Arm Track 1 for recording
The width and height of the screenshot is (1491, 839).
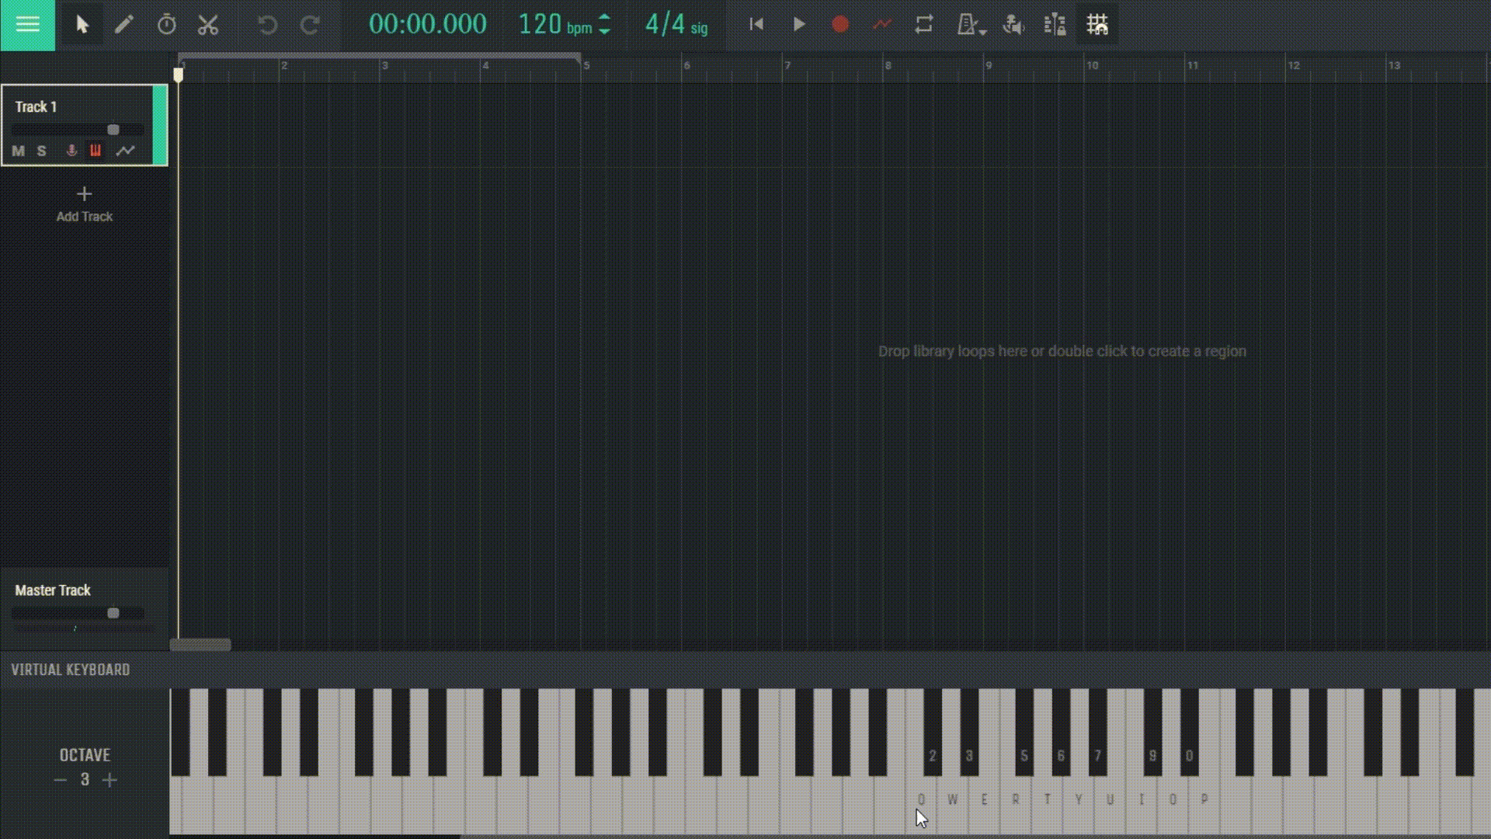point(71,151)
